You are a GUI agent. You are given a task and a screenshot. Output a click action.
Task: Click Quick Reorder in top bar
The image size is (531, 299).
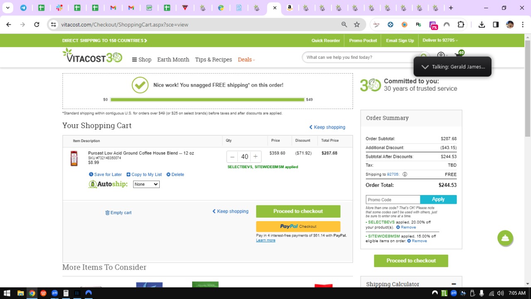[326, 41]
